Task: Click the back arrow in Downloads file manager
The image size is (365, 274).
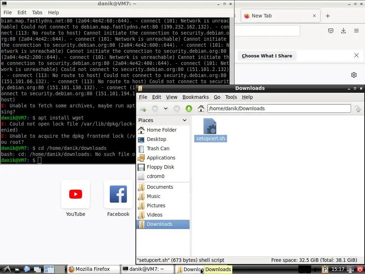Action: [155, 108]
